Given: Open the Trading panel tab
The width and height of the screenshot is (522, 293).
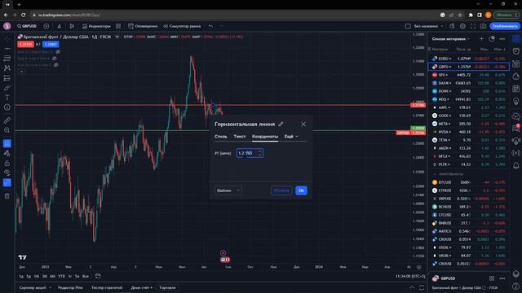Looking at the screenshot, I should click(167, 287).
